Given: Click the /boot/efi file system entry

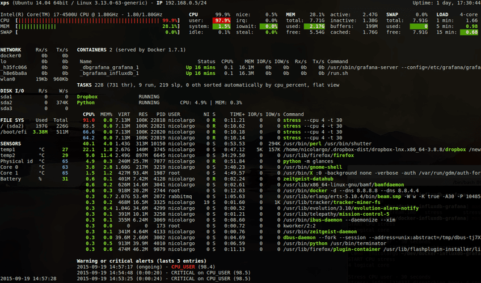Looking at the screenshot, I should (x=14, y=132).
